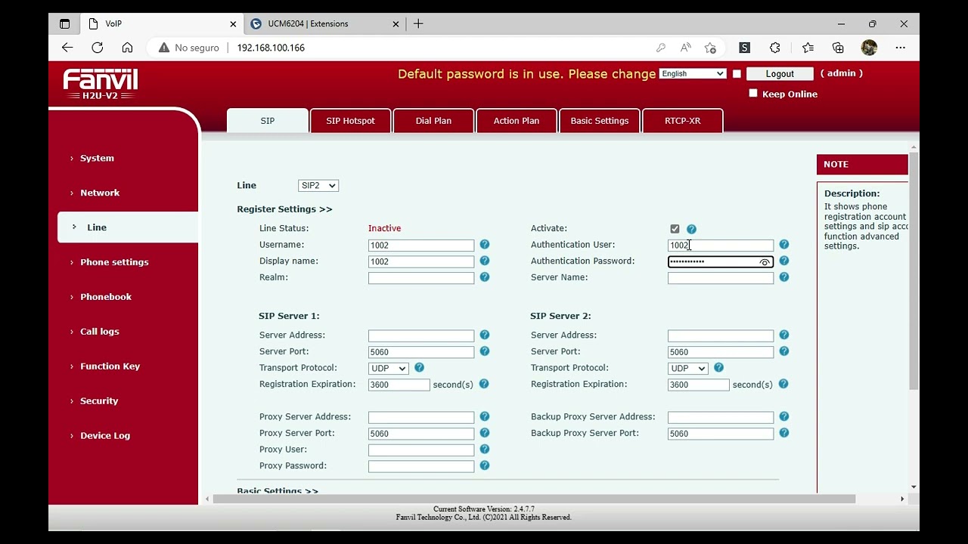Click help icon next to Activate checkbox
This screenshot has height=544, width=968.
pos(691,229)
